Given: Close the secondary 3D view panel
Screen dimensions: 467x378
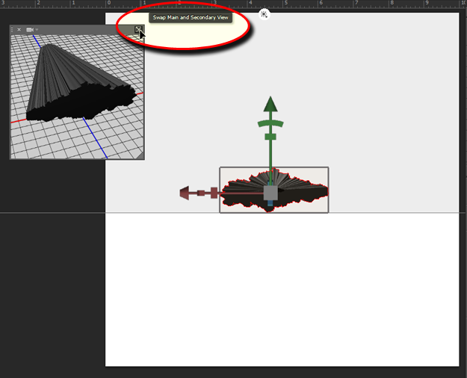Looking at the screenshot, I should (x=19, y=30).
